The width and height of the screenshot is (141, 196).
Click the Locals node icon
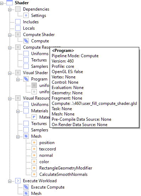tap(18, 28)
